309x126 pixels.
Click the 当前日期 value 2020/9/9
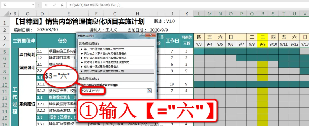pos(159,30)
